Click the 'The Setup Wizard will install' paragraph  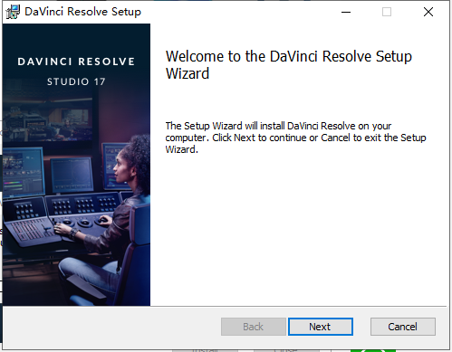pyautogui.click(x=295, y=138)
